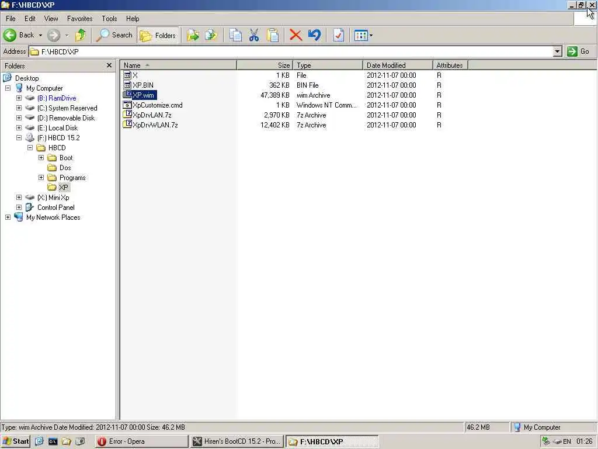Image resolution: width=598 pixels, height=449 pixels.
Task: Select (E:) Local Disk in tree
Action: click(x=57, y=128)
